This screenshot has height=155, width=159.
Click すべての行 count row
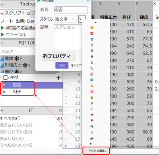(x=31, y=118)
